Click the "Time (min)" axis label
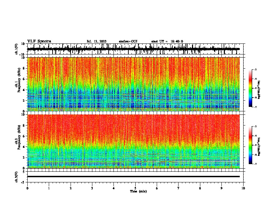Viewport: 274px width, 211px height. [x=138, y=191]
